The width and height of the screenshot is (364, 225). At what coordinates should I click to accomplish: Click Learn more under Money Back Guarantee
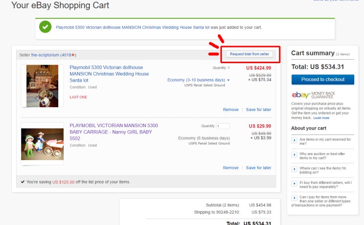[321, 118]
